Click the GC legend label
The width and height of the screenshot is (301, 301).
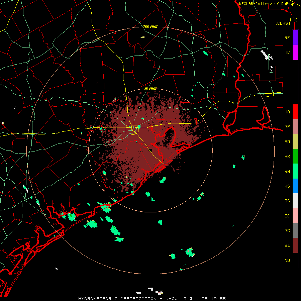pos(287,230)
